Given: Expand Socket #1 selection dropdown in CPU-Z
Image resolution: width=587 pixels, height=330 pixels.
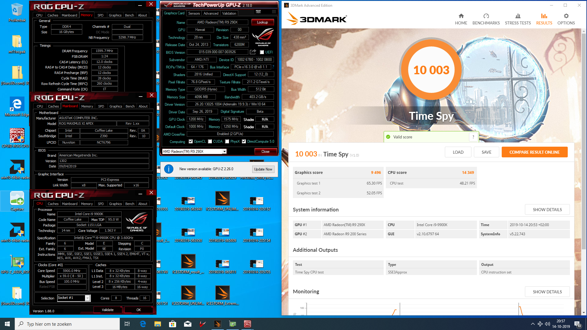Looking at the screenshot, I should tap(87, 298).
